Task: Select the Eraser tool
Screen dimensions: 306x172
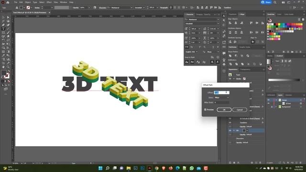Action: tap(8, 36)
